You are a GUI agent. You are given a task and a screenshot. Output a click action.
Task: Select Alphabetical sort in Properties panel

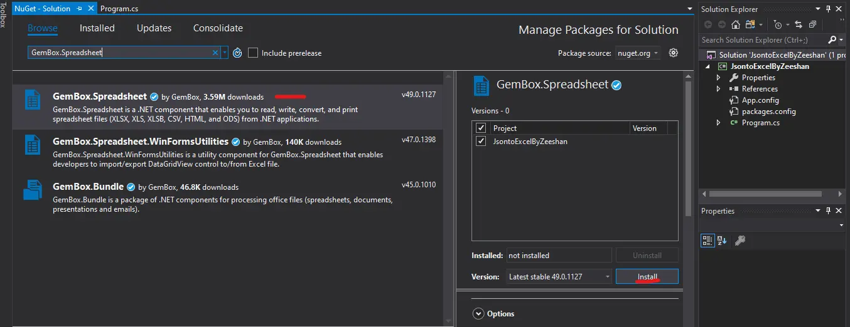[x=722, y=240]
